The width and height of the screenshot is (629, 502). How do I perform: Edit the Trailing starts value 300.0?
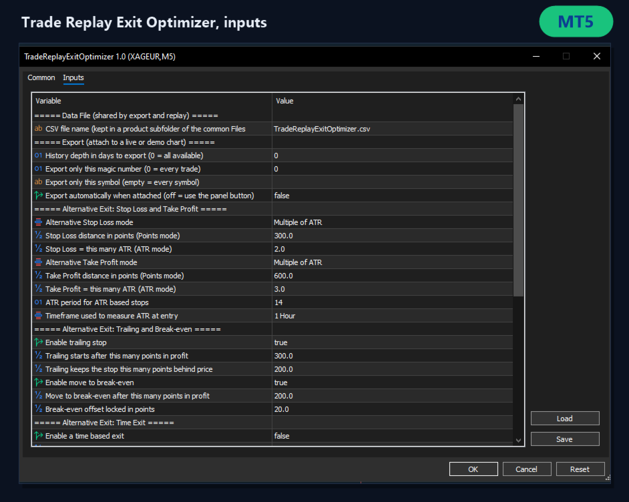click(x=393, y=356)
